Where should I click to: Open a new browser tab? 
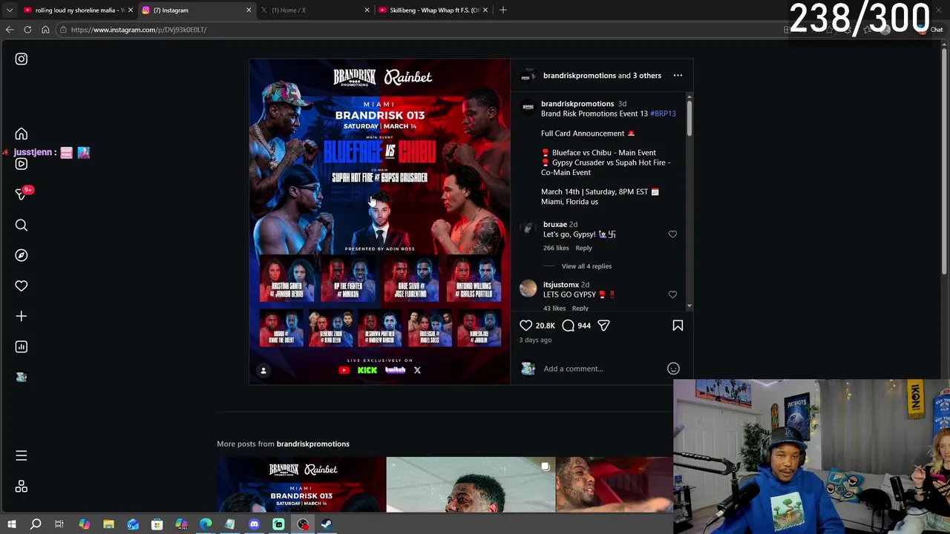pyautogui.click(x=502, y=10)
